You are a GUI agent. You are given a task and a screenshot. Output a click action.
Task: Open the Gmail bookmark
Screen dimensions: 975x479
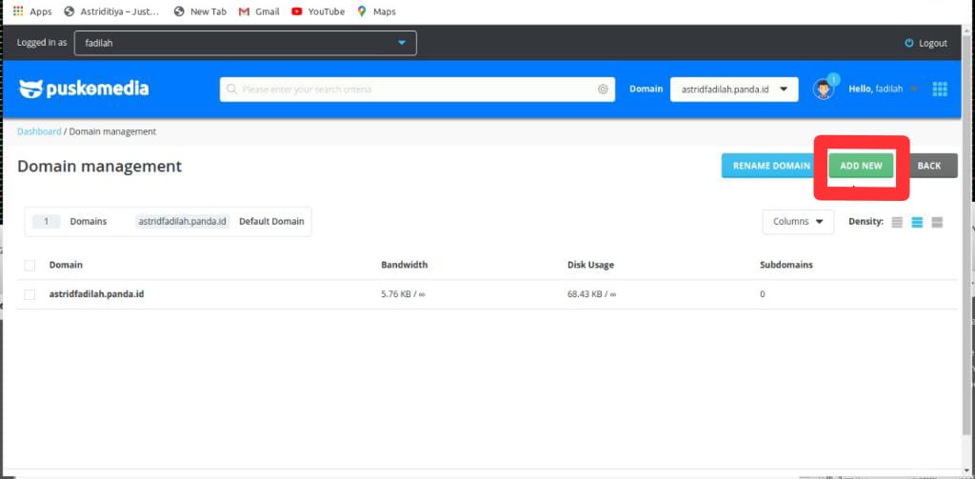tap(258, 11)
